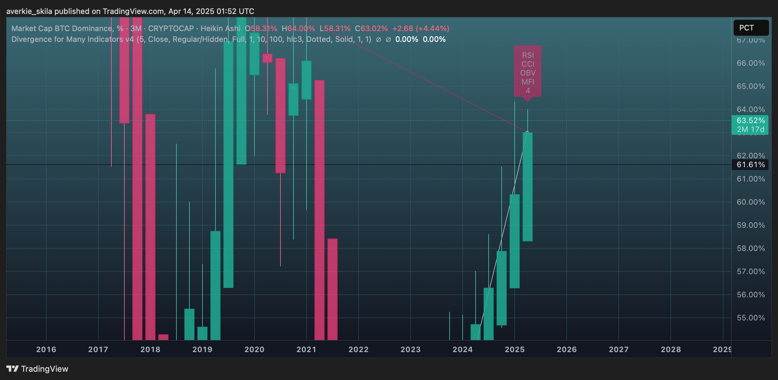Click the 66.00% price axis label
Screen dimensions: 778x380
[x=751, y=63]
